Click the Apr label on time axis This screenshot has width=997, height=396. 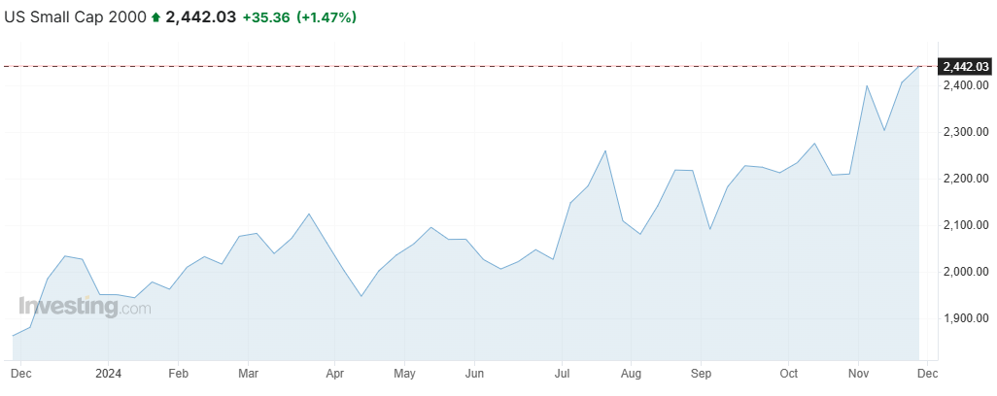tap(335, 373)
